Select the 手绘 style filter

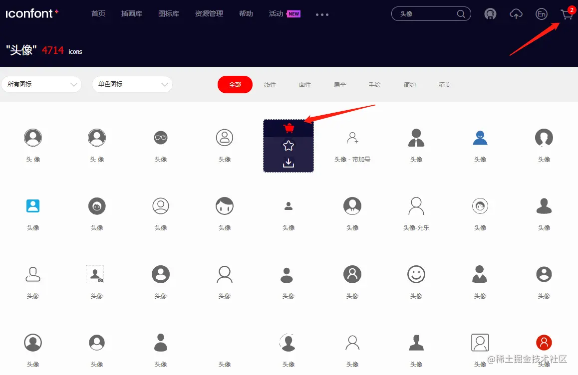point(375,84)
